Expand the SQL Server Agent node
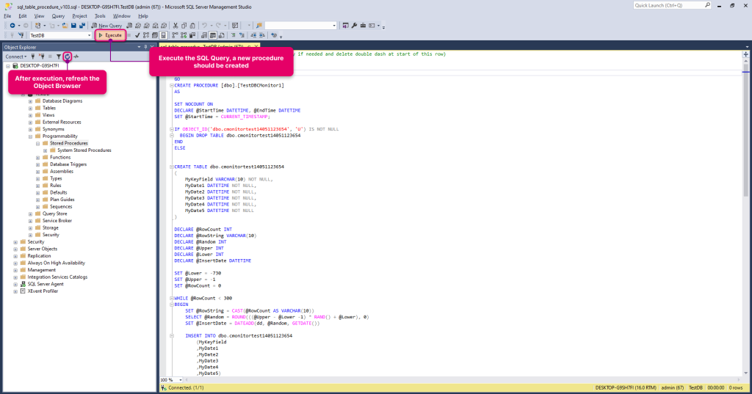Image resolution: width=752 pixels, height=394 pixels. tap(15, 284)
